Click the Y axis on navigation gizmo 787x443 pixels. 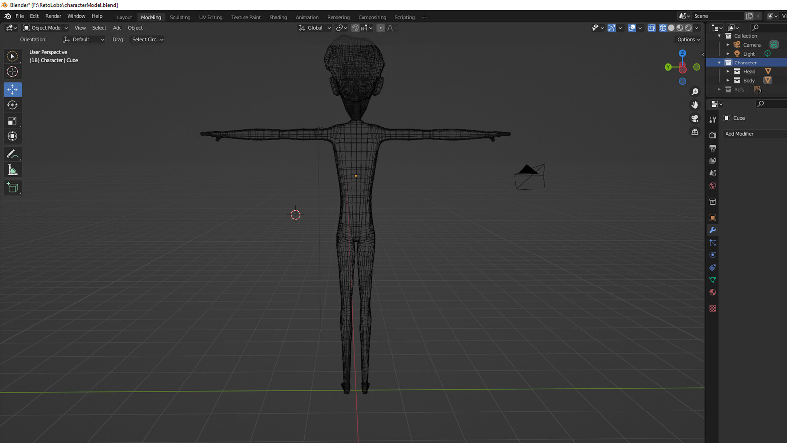pyautogui.click(x=668, y=67)
